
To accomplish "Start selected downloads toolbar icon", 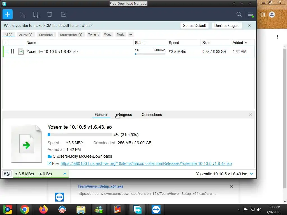I will click(x=22, y=15).
